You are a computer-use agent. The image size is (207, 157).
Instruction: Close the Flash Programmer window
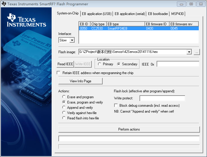pos(201,4)
